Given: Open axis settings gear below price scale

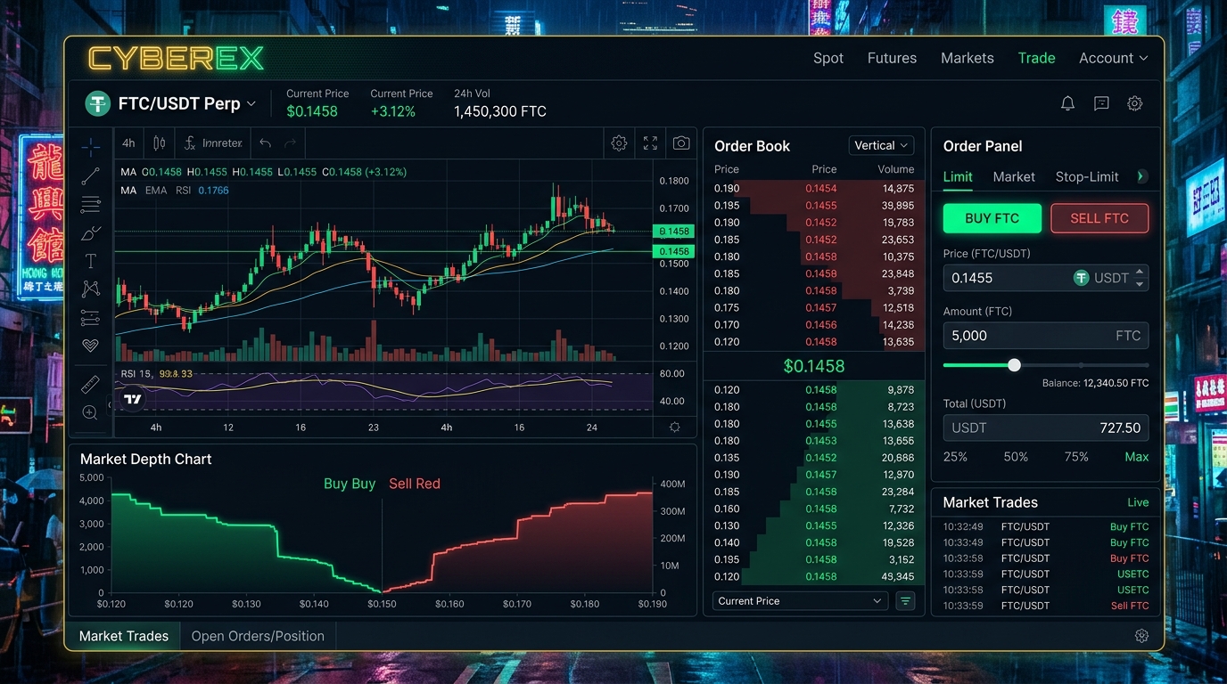Looking at the screenshot, I should [675, 427].
